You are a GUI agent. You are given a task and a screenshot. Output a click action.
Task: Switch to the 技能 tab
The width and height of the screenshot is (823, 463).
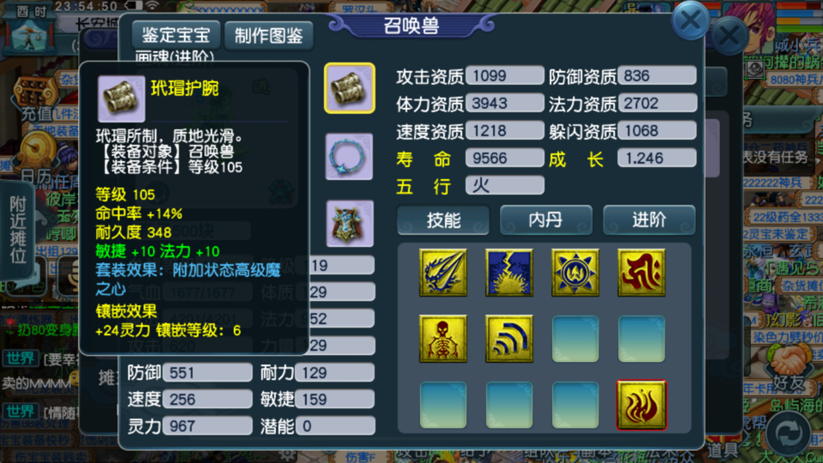click(443, 220)
